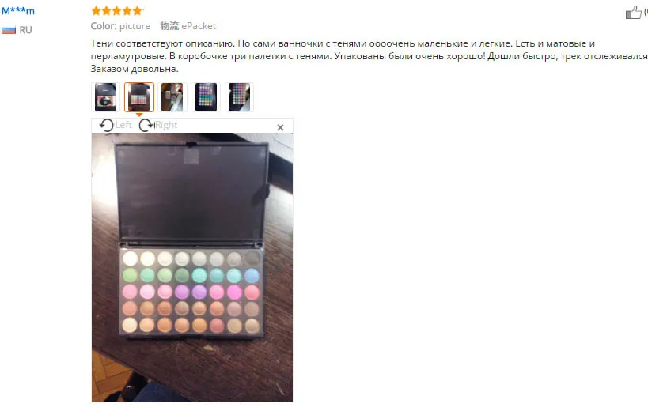
Task: Open the fifth review photo thumbnail
Action: tap(239, 97)
